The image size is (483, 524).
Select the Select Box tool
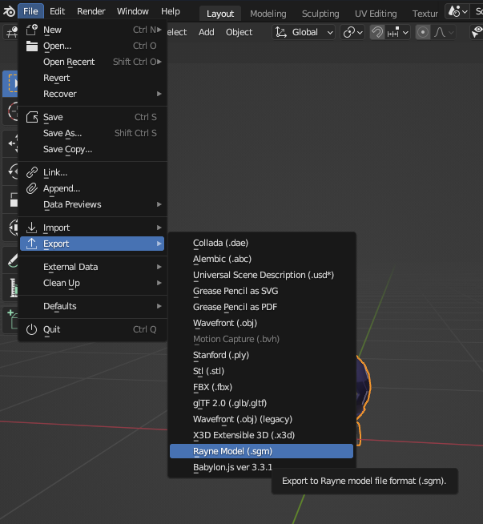[10, 83]
